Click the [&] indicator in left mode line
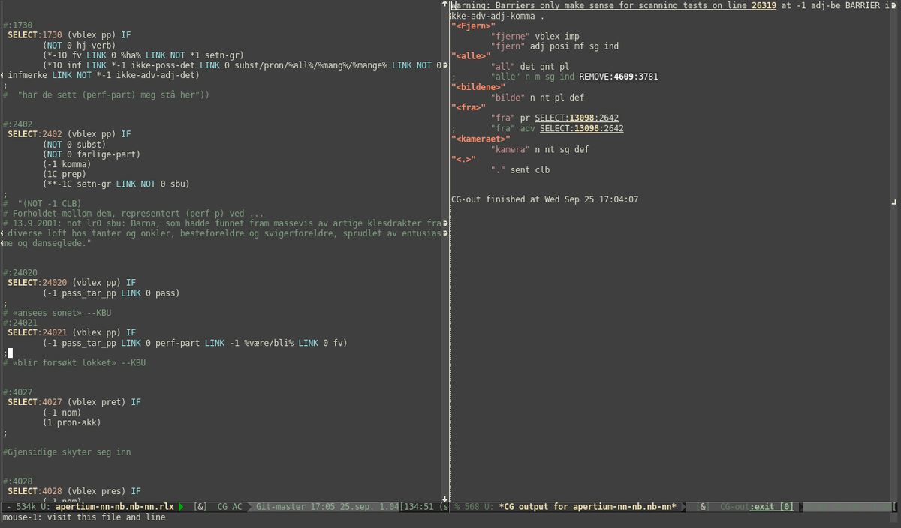The height and width of the screenshot is (528, 901). (200, 507)
